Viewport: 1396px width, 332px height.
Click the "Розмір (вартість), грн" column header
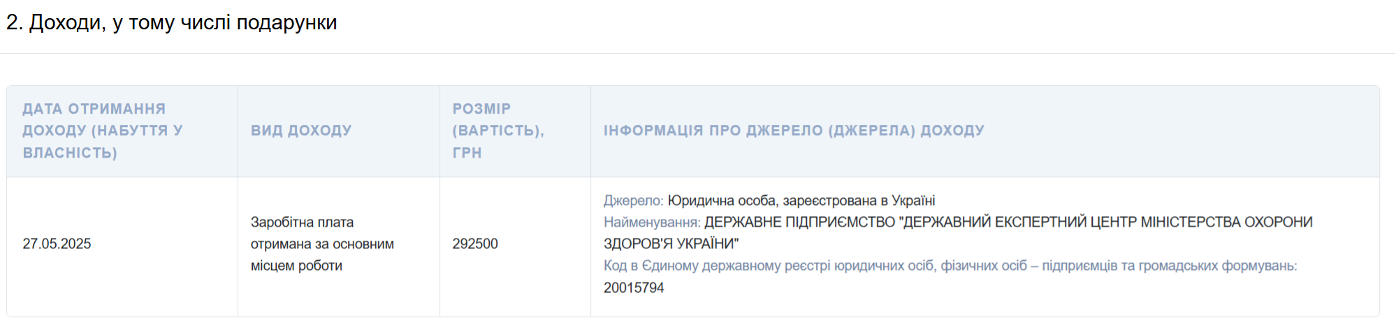click(x=497, y=130)
